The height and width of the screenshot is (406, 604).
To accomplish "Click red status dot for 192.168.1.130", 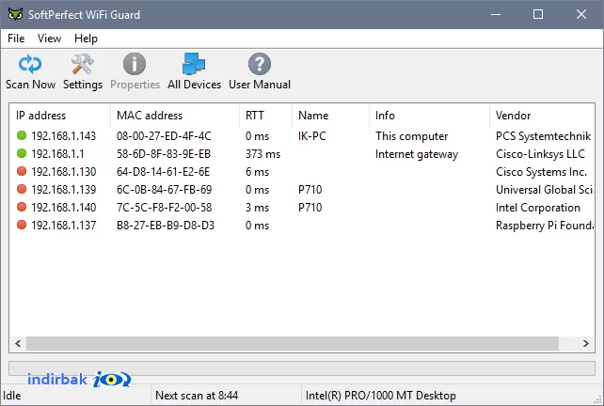I will 22,171.
